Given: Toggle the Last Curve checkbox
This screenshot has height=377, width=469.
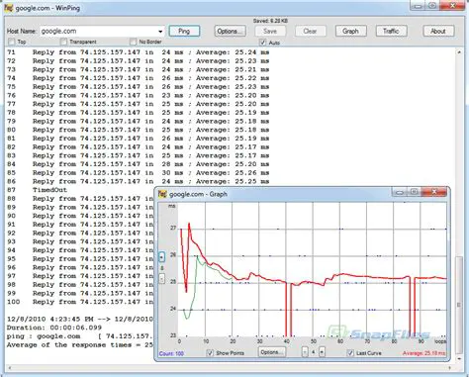Looking at the screenshot, I should pyautogui.click(x=350, y=353).
